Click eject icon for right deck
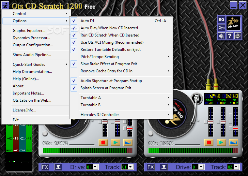The height and width of the screenshot is (176, 248). click(x=164, y=167)
